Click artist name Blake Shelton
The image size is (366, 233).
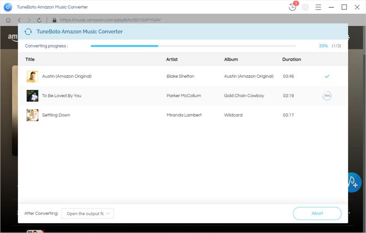pyautogui.click(x=180, y=76)
